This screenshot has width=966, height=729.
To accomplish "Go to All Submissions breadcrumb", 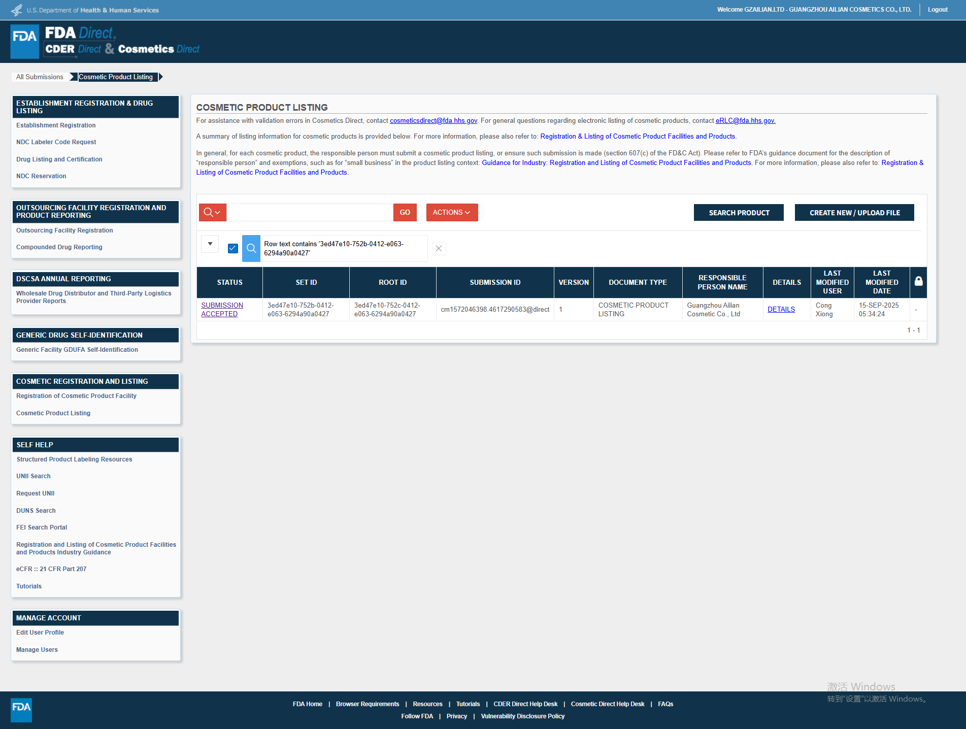I will 40,77.
